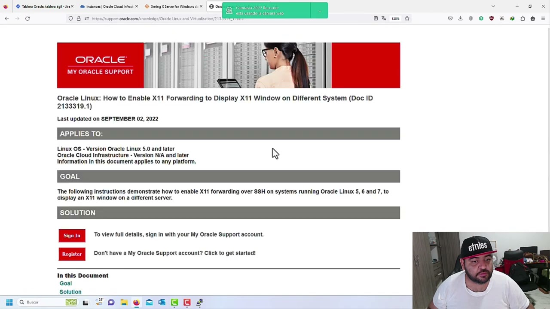This screenshot has height=309, width=550.
Task: Open site security shield information
Action: point(71,18)
